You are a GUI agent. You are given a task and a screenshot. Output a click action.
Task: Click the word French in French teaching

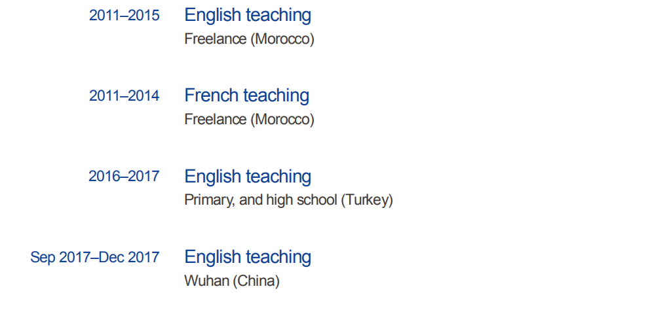(209, 95)
